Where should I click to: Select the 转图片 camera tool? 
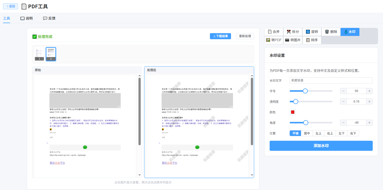pos(293,40)
